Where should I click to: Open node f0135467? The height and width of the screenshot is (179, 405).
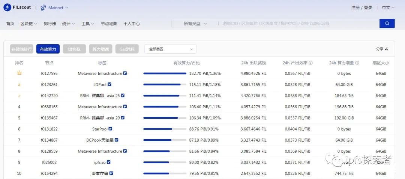pyautogui.click(x=49, y=118)
